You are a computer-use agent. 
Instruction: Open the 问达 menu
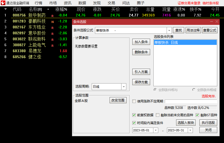pyautogui.click(x=126, y=3)
